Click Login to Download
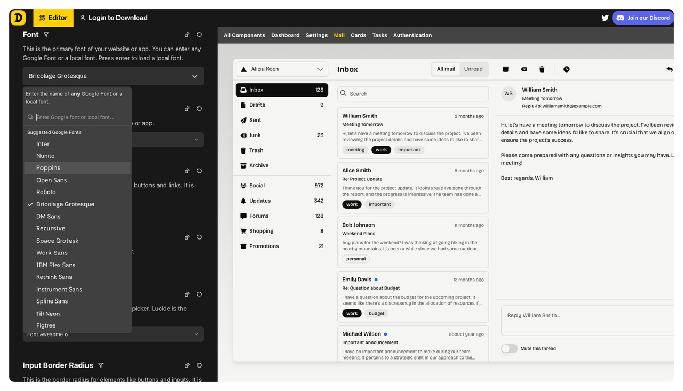This screenshot has width=683, height=391. tap(114, 18)
